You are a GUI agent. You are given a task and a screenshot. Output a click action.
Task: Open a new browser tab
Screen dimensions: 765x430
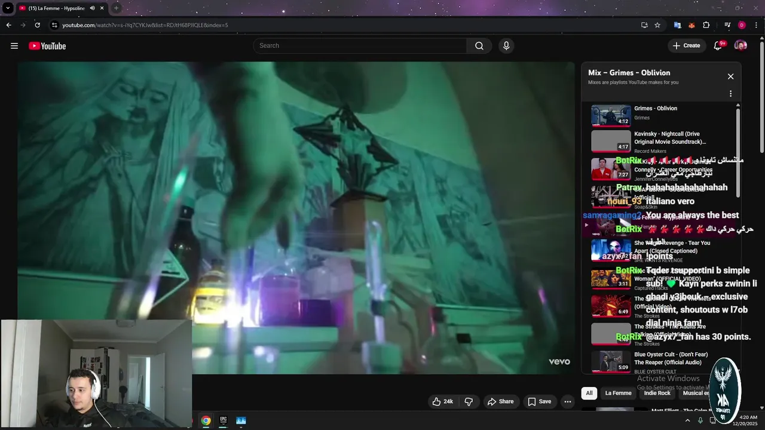pos(116,8)
